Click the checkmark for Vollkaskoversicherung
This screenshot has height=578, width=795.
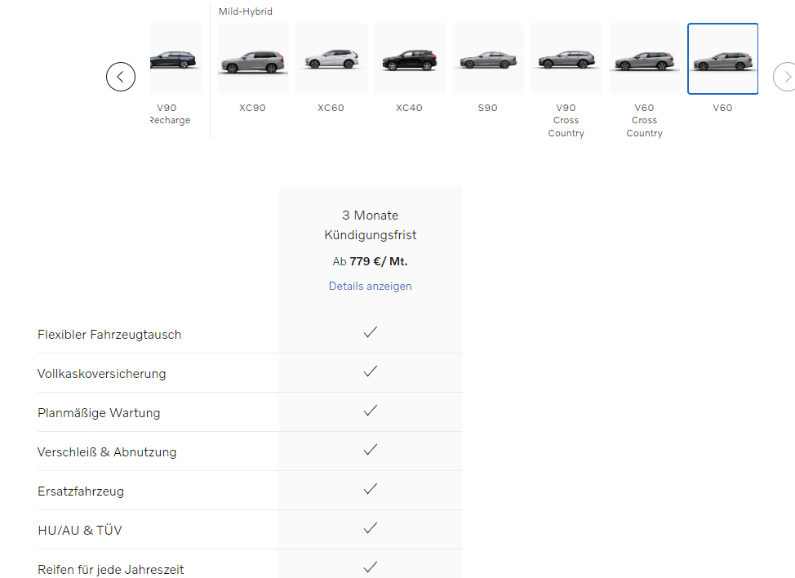[371, 371]
